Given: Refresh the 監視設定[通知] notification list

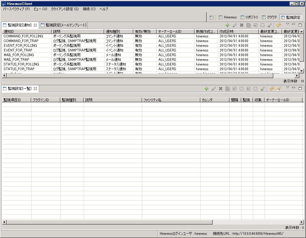Looking at the screenshot, I should point(279,25).
